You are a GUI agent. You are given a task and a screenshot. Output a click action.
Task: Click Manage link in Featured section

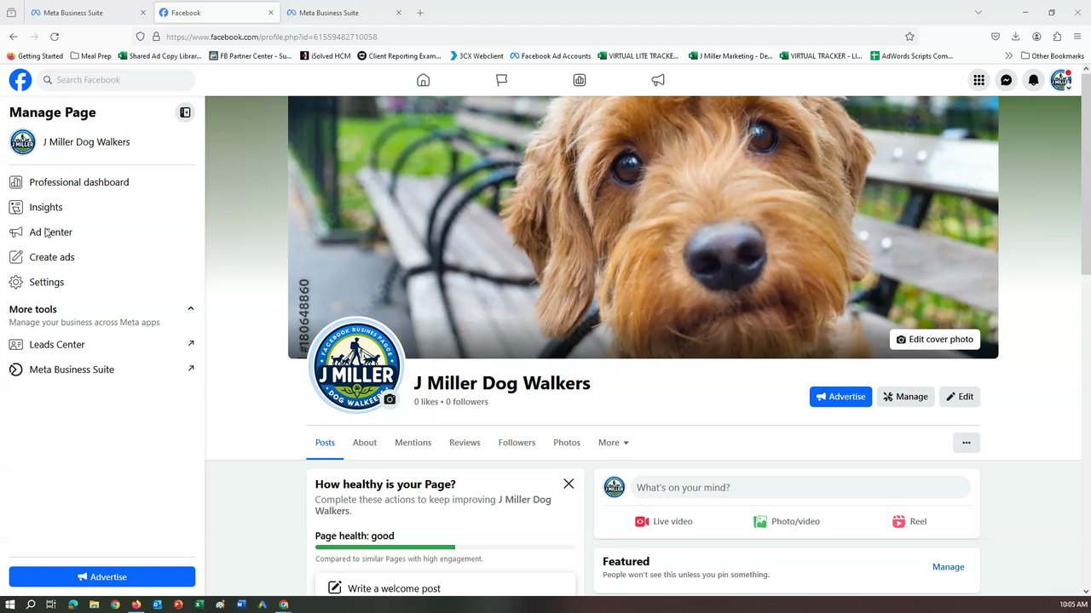(948, 567)
